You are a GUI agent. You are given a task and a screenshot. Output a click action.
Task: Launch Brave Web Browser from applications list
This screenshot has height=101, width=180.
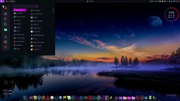[37, 42]
